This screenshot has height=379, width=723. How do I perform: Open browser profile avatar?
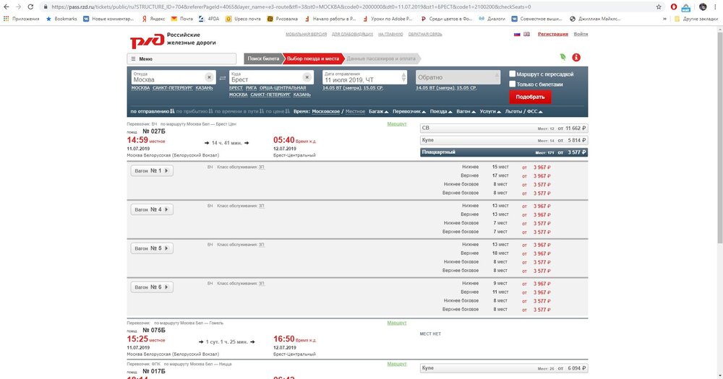pos(703,7)
